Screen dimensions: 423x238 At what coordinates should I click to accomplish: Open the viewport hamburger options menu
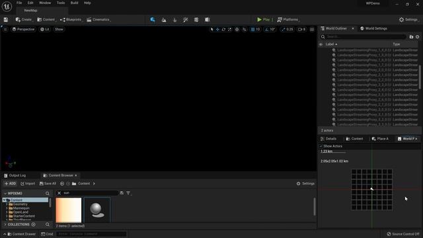(5, 29)
